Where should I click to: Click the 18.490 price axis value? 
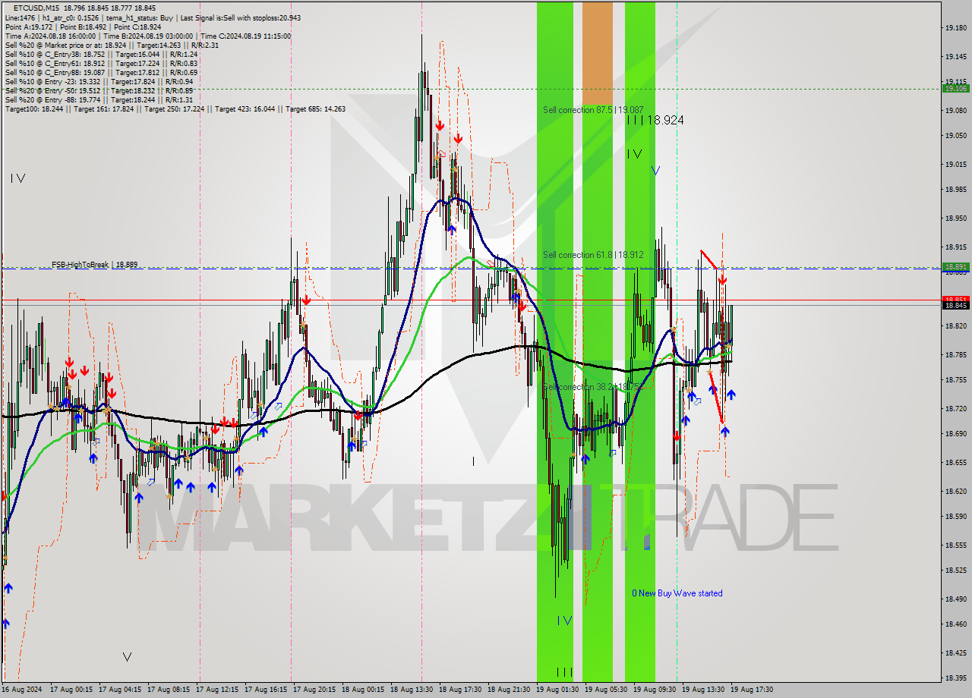tap(955, 599)
